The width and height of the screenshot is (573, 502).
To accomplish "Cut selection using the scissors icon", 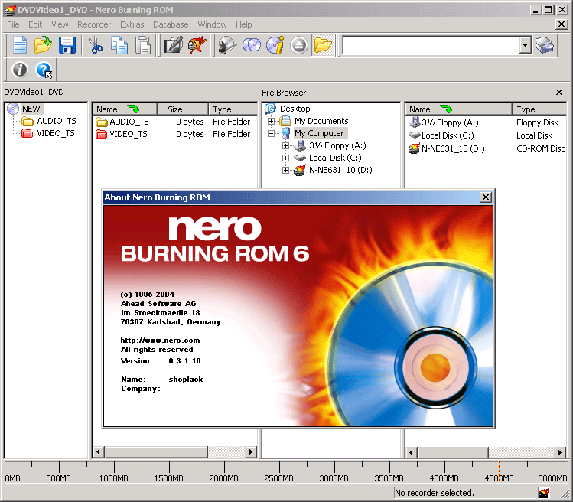I will (96, 45).
